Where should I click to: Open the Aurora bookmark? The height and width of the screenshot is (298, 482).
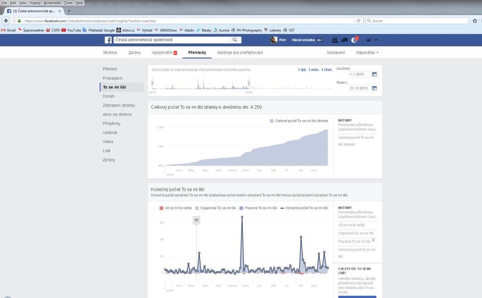221,30
